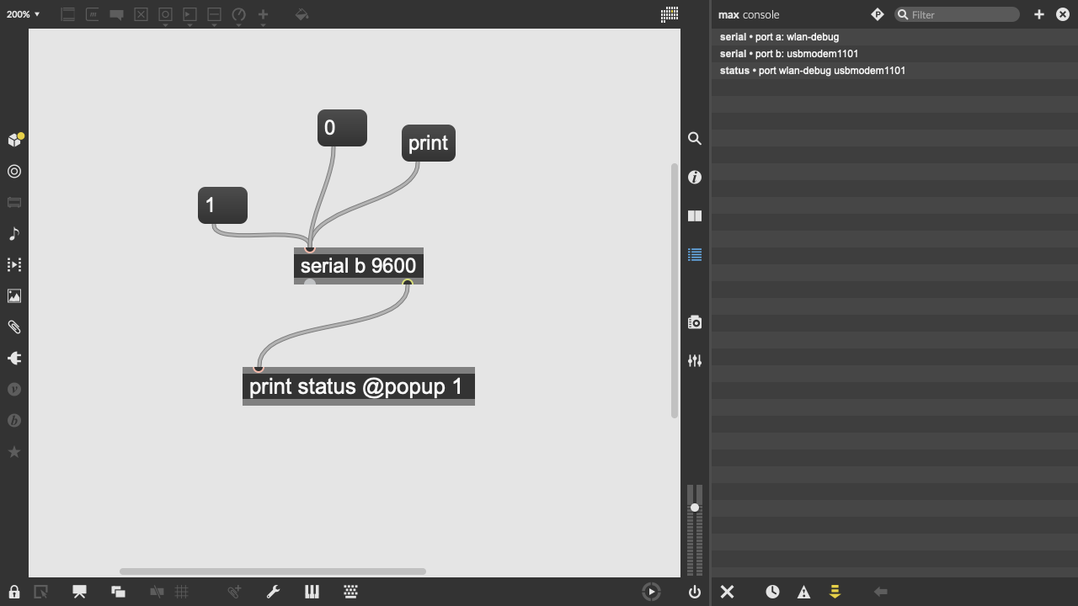This screenshot has width=1078, height=606.
Task: Adjust the audio output level slider
Action: coord(695,508)
